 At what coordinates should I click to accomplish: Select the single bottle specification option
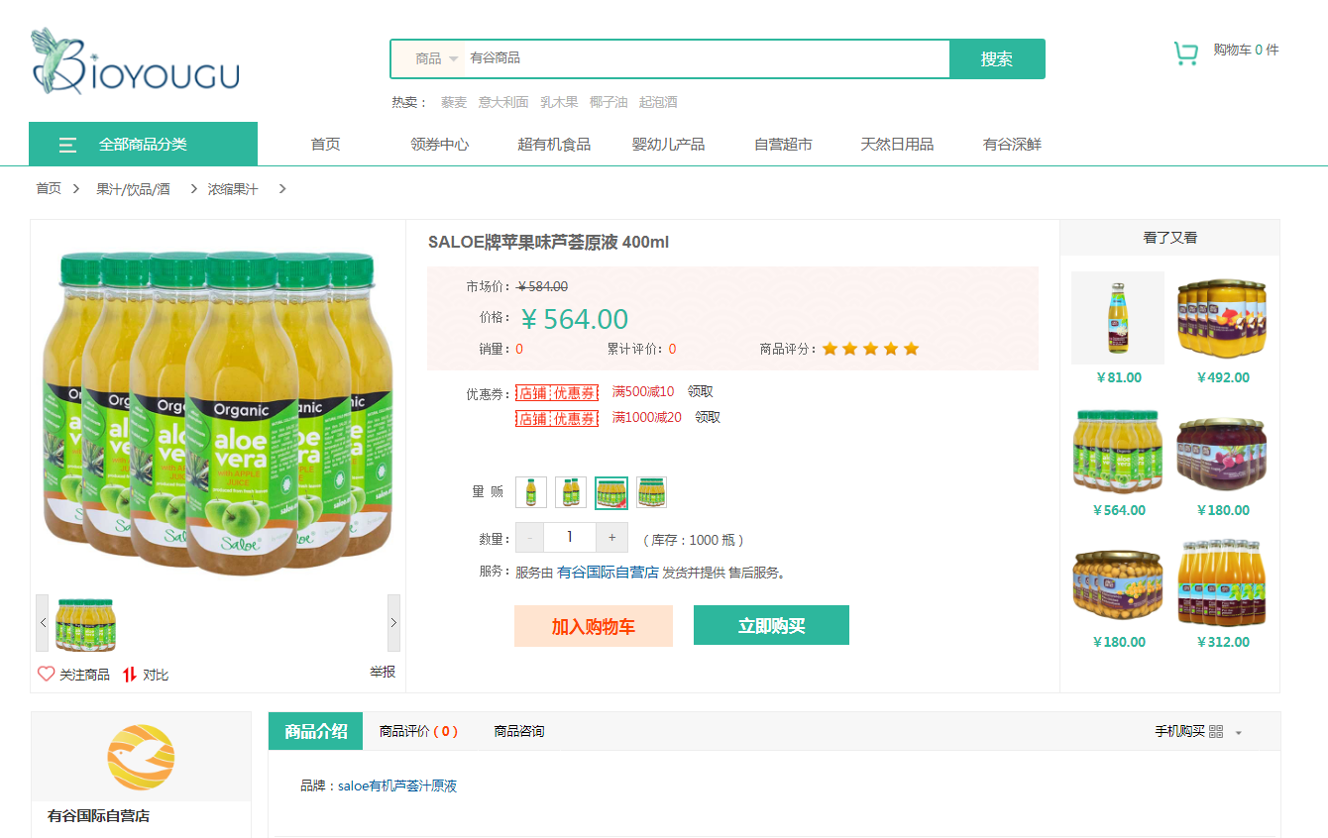(x=531, y=492)
